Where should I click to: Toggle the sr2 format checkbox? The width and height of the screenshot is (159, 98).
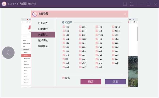click(x=113, y=63)
